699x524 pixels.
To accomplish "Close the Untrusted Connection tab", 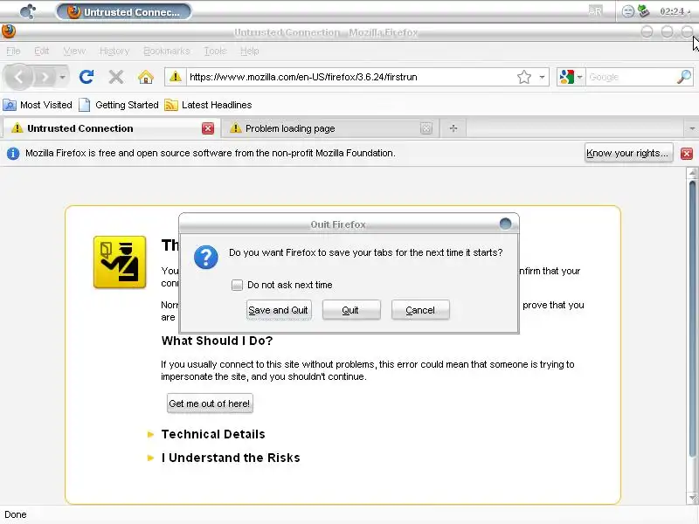I will [208, 128].
